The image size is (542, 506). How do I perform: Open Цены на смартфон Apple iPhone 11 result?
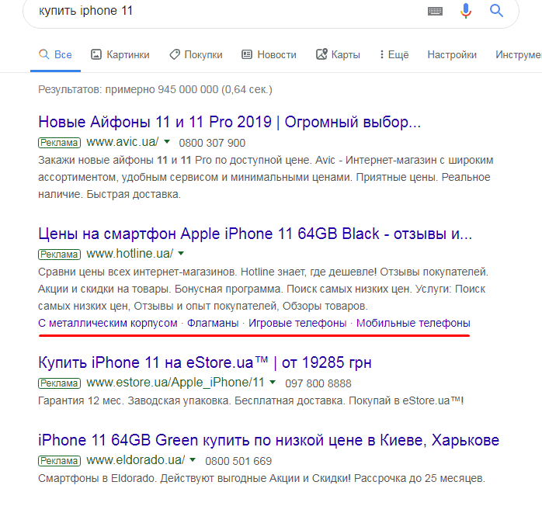(255, 234)
